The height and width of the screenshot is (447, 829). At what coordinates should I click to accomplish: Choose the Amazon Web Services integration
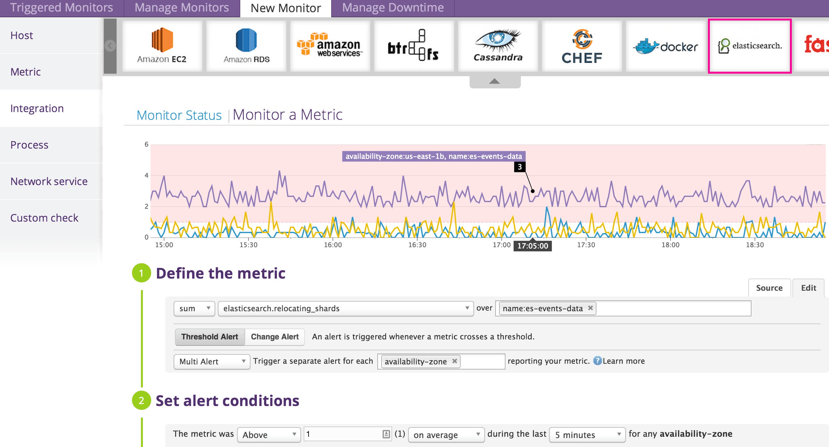(331, 46)
